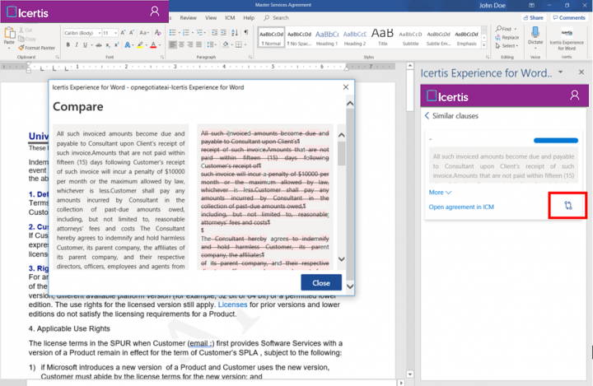Viewport: 593px width, 386px height.
Task: Toggle underline formatting
Action: point(84,44)
